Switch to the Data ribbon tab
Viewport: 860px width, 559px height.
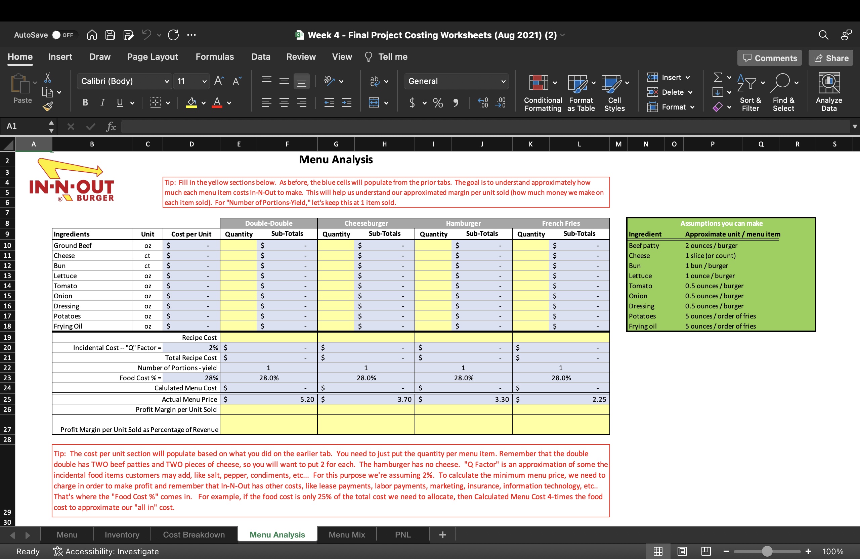pos(261,57)
